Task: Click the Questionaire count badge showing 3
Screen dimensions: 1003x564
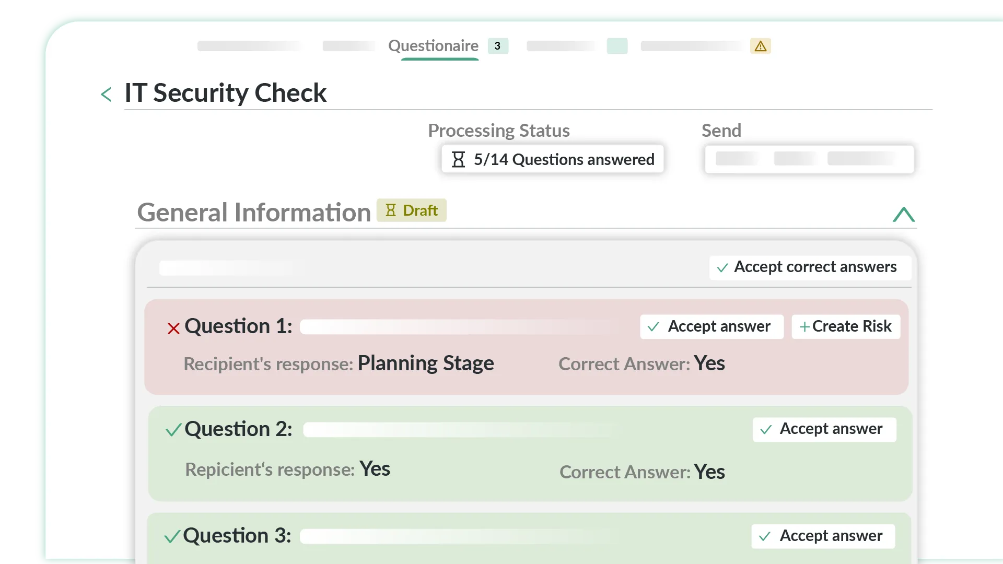Action: (497, 46)
